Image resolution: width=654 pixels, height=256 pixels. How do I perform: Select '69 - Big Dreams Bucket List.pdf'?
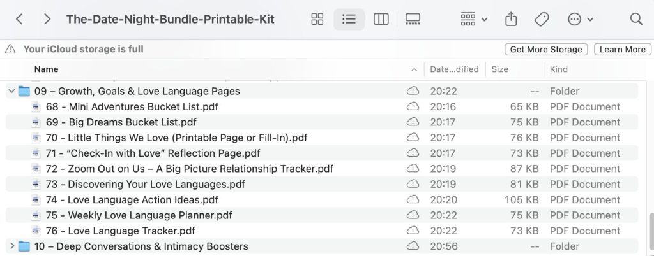coord(121,122)
